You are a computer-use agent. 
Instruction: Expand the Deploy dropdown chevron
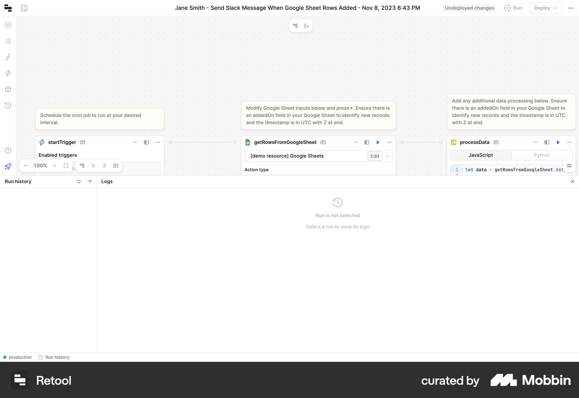(x=556, y=8)
